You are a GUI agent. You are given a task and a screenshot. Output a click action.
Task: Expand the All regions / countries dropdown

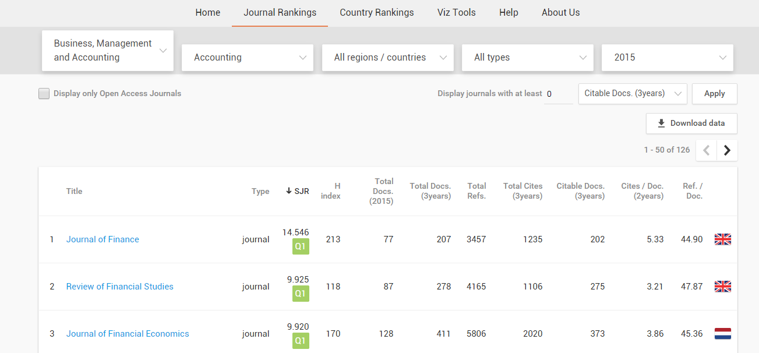(x=388, y=58)
